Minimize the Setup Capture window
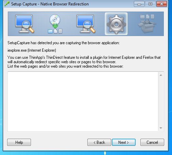 tap(139, 4)
